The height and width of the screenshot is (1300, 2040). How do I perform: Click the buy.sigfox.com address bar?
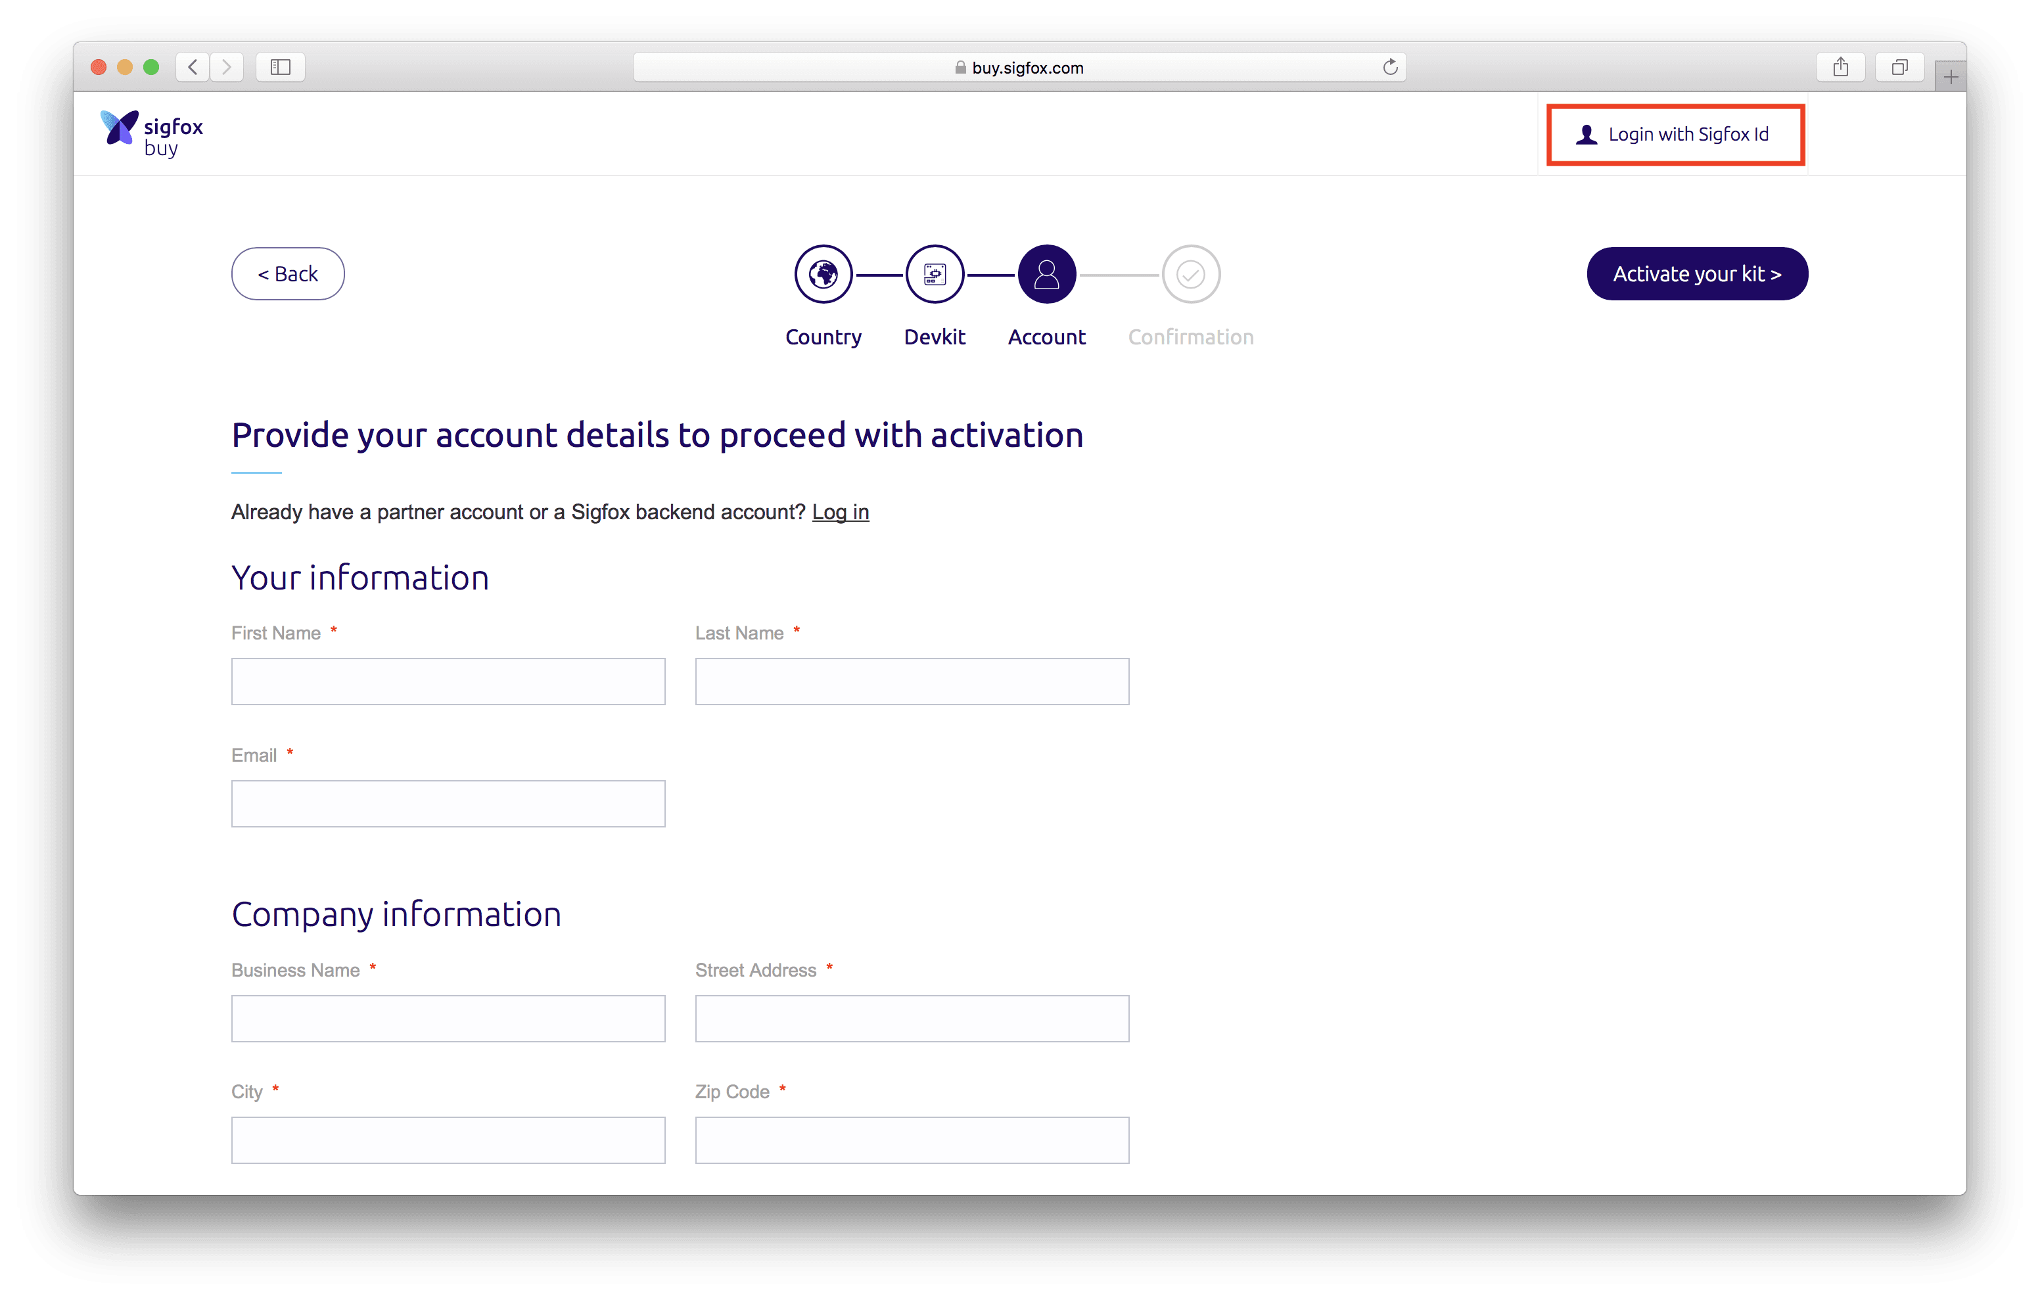coord(1018,68)
